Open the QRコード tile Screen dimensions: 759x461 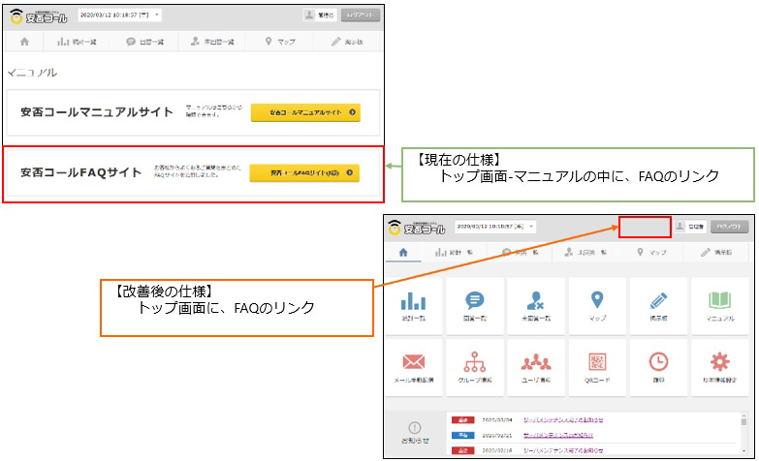[x=597, y=368]
